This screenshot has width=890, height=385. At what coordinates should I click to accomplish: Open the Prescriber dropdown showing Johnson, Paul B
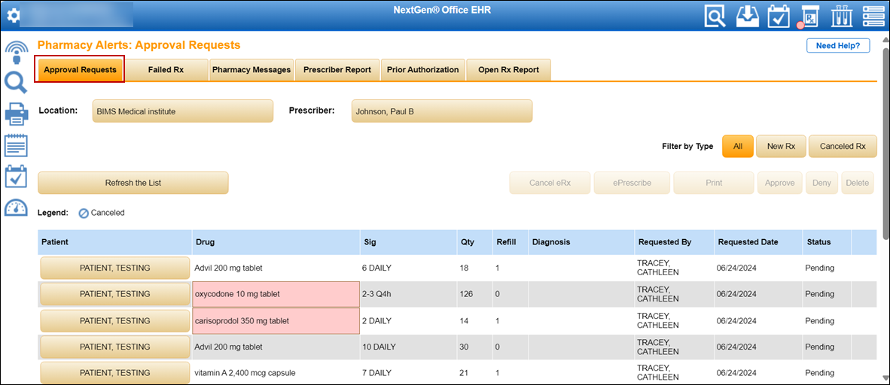click(x=441, y=111)
